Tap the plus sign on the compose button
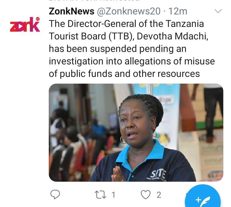The width and height of the screenshot is (231, 207). tap(198, 200)
